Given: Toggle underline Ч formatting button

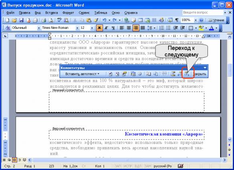Looking at the screenshot, I should [x=113, y=28].
